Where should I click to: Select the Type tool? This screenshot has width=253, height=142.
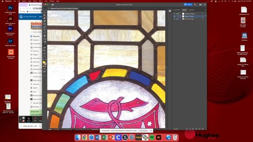pos(45,30)
